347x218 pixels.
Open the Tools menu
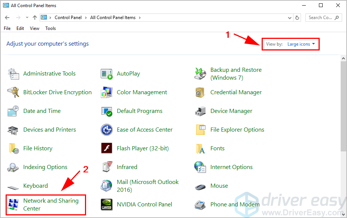tap(51, 28)
